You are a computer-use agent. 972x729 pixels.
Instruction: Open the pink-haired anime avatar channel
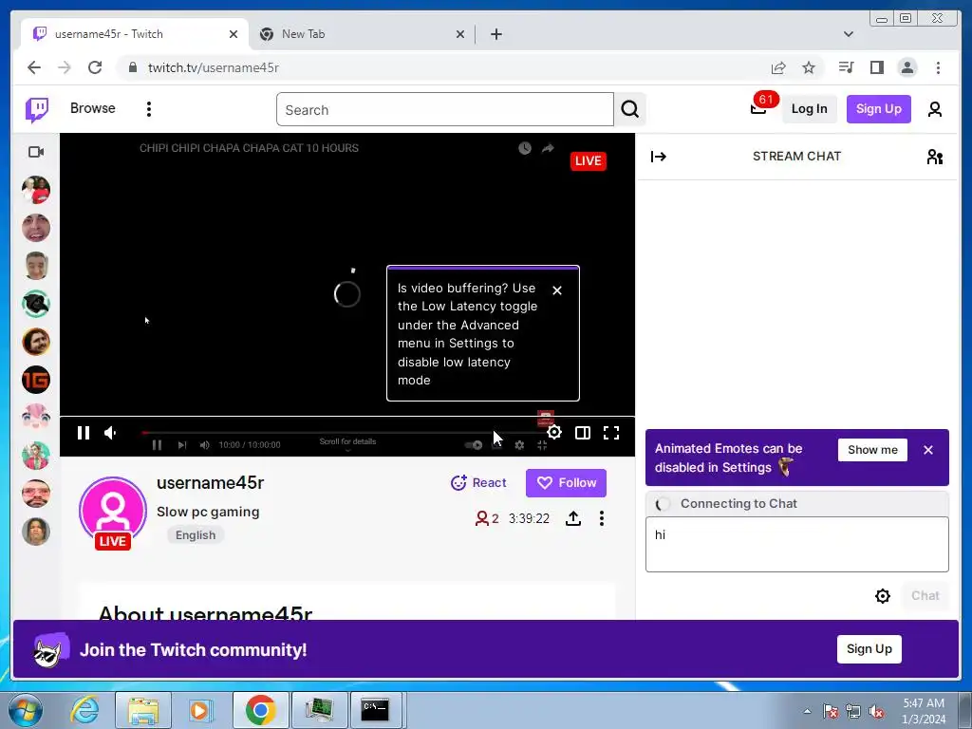[36, 418]
